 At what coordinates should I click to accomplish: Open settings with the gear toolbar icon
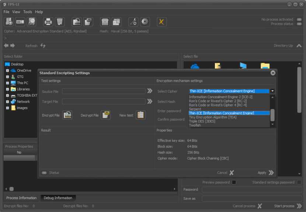coord(145,22)
